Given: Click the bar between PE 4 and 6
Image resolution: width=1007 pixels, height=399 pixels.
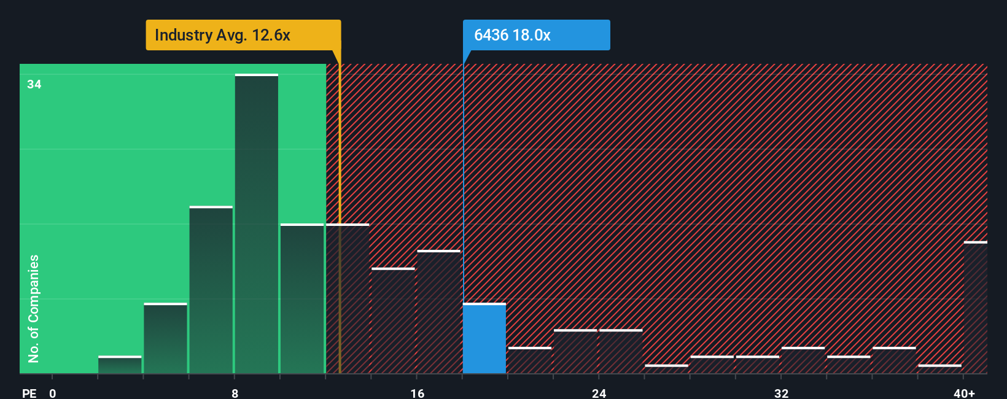Looking at the screenshot, I should click(166, 338).
